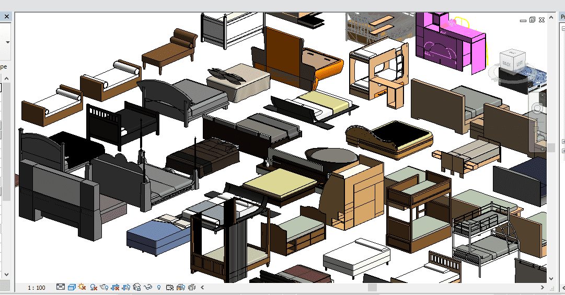Viewport: 565px width, 295px height.
Task: Click the BACK face of the ViewCube
Action: pyautogui.click(x=505, y=63)
